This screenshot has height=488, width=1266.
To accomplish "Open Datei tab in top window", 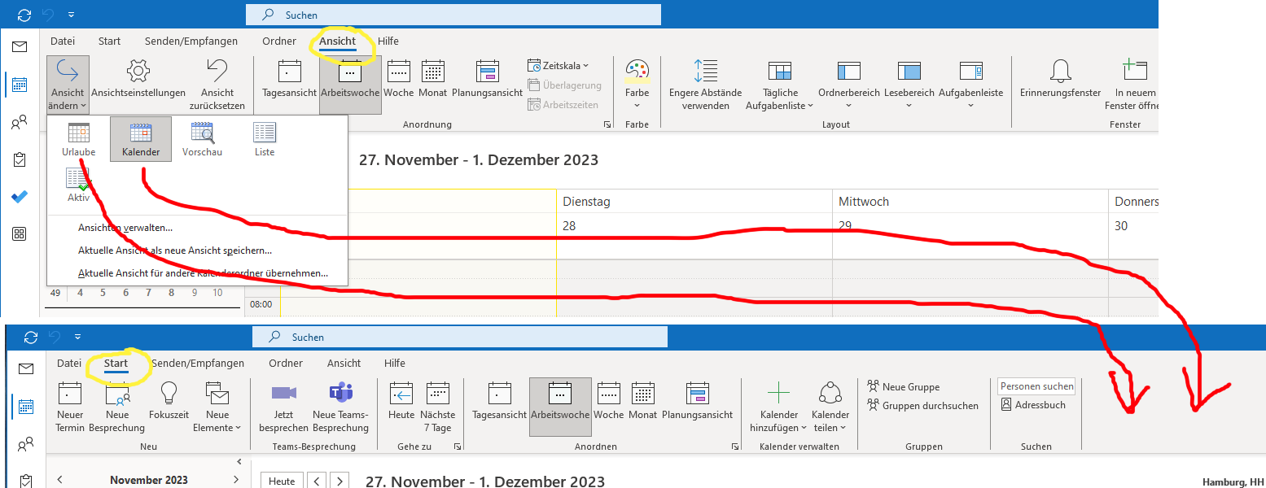I will [x=63, y=41].
